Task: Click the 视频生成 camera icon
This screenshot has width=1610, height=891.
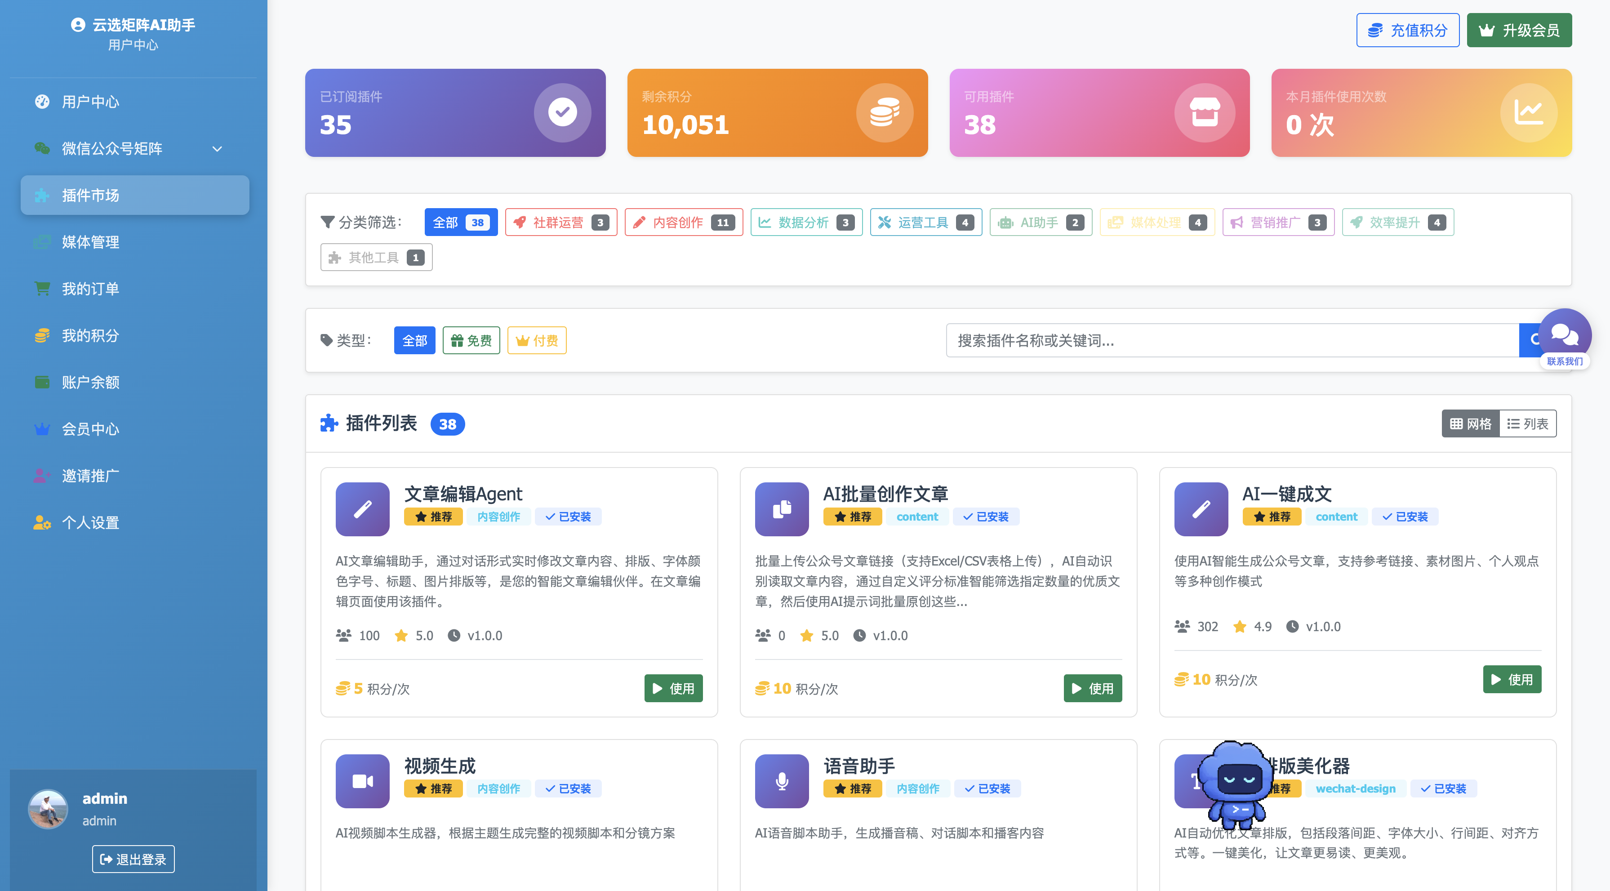Action: (x=363, y=781)
